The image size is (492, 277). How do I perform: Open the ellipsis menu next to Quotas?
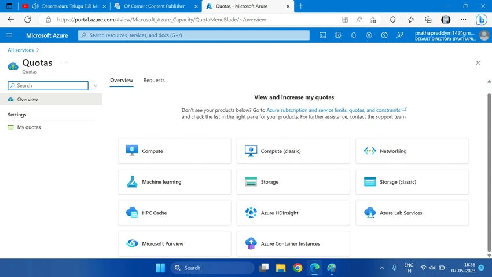[x=64, y=63]
